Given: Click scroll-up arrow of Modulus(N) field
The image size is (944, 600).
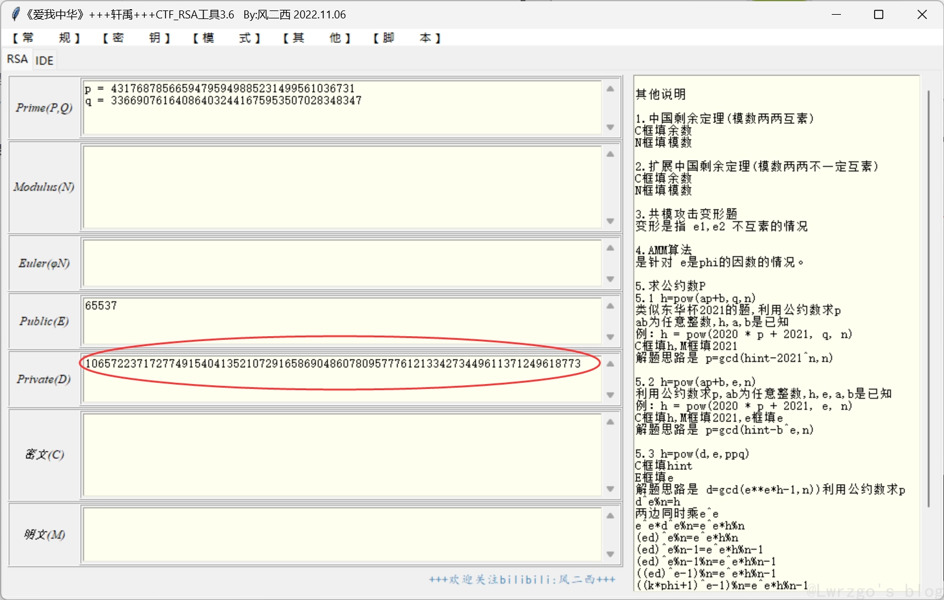Looking at the screenshot, I should tap(610, 154).
